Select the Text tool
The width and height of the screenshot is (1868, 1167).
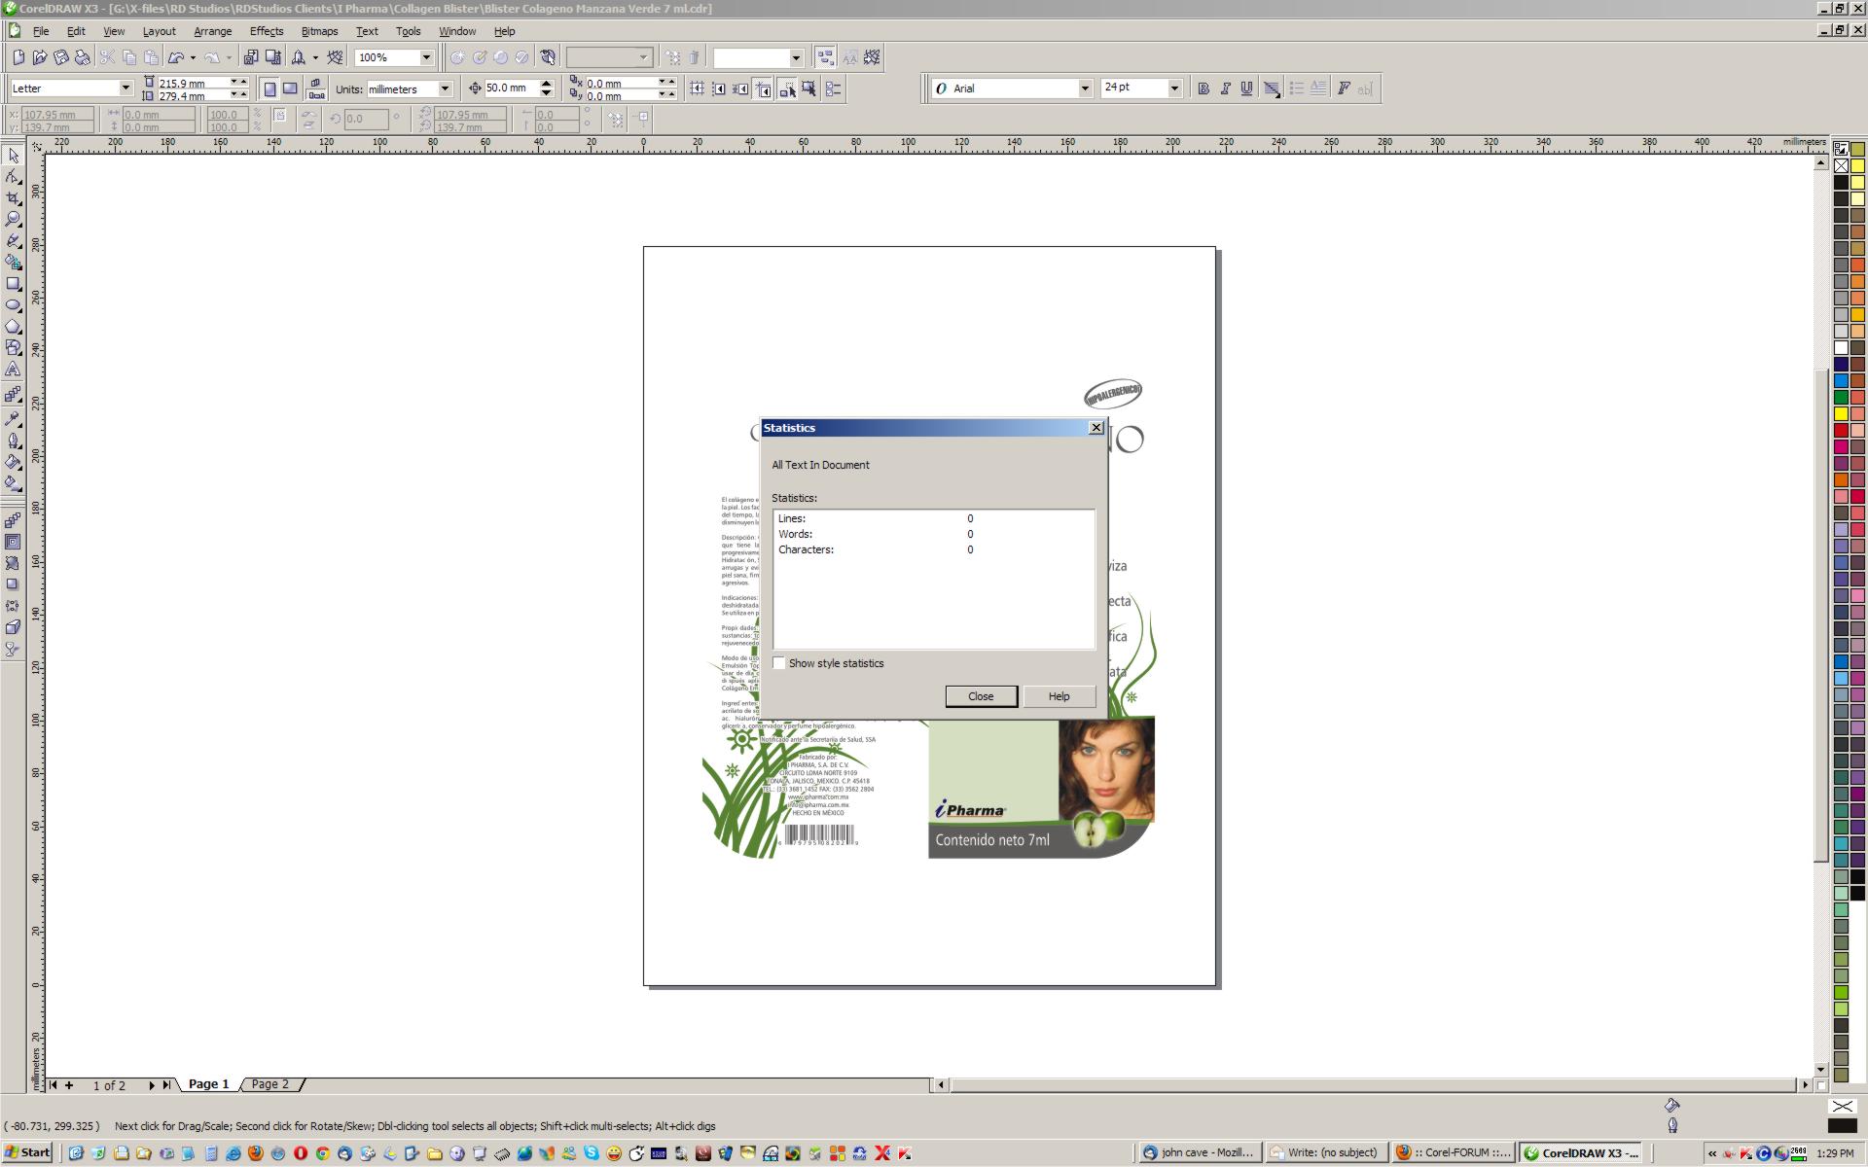pyautogui.click(x=13, y=370)
